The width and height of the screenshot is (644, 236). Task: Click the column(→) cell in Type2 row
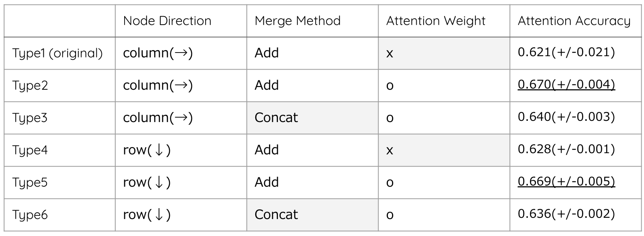click(158, 85)
